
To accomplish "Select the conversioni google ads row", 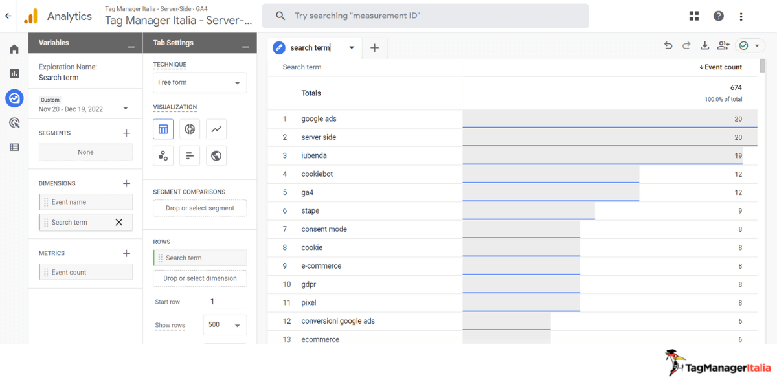I will tap(512, 321).
